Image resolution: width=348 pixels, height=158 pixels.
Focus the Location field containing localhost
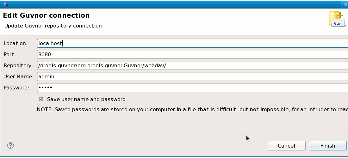click(x=192, y=43)
